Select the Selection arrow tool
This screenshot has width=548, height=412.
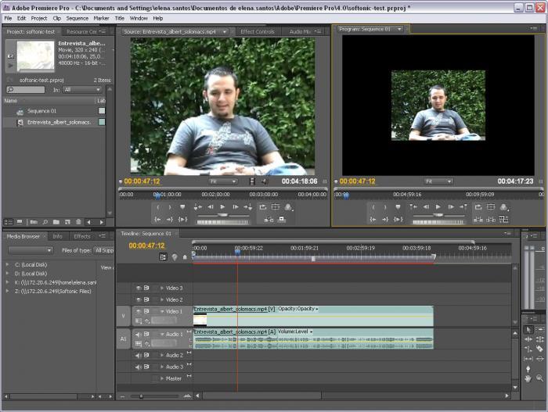(528, 330)
